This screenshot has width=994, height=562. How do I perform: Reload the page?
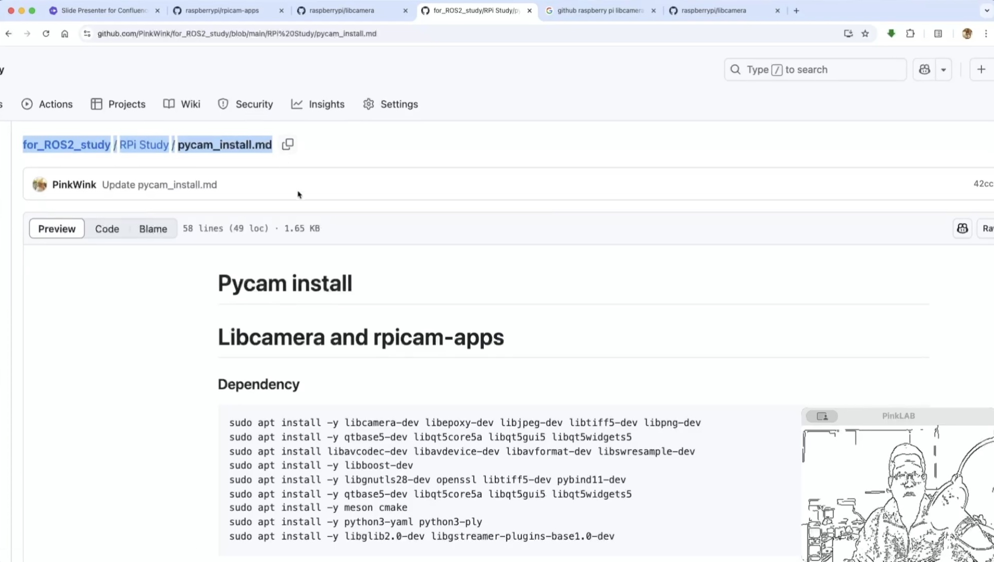[x=46, y=33]
